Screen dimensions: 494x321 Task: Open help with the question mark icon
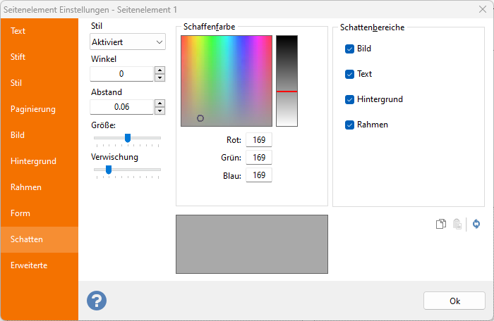[97, 301]
